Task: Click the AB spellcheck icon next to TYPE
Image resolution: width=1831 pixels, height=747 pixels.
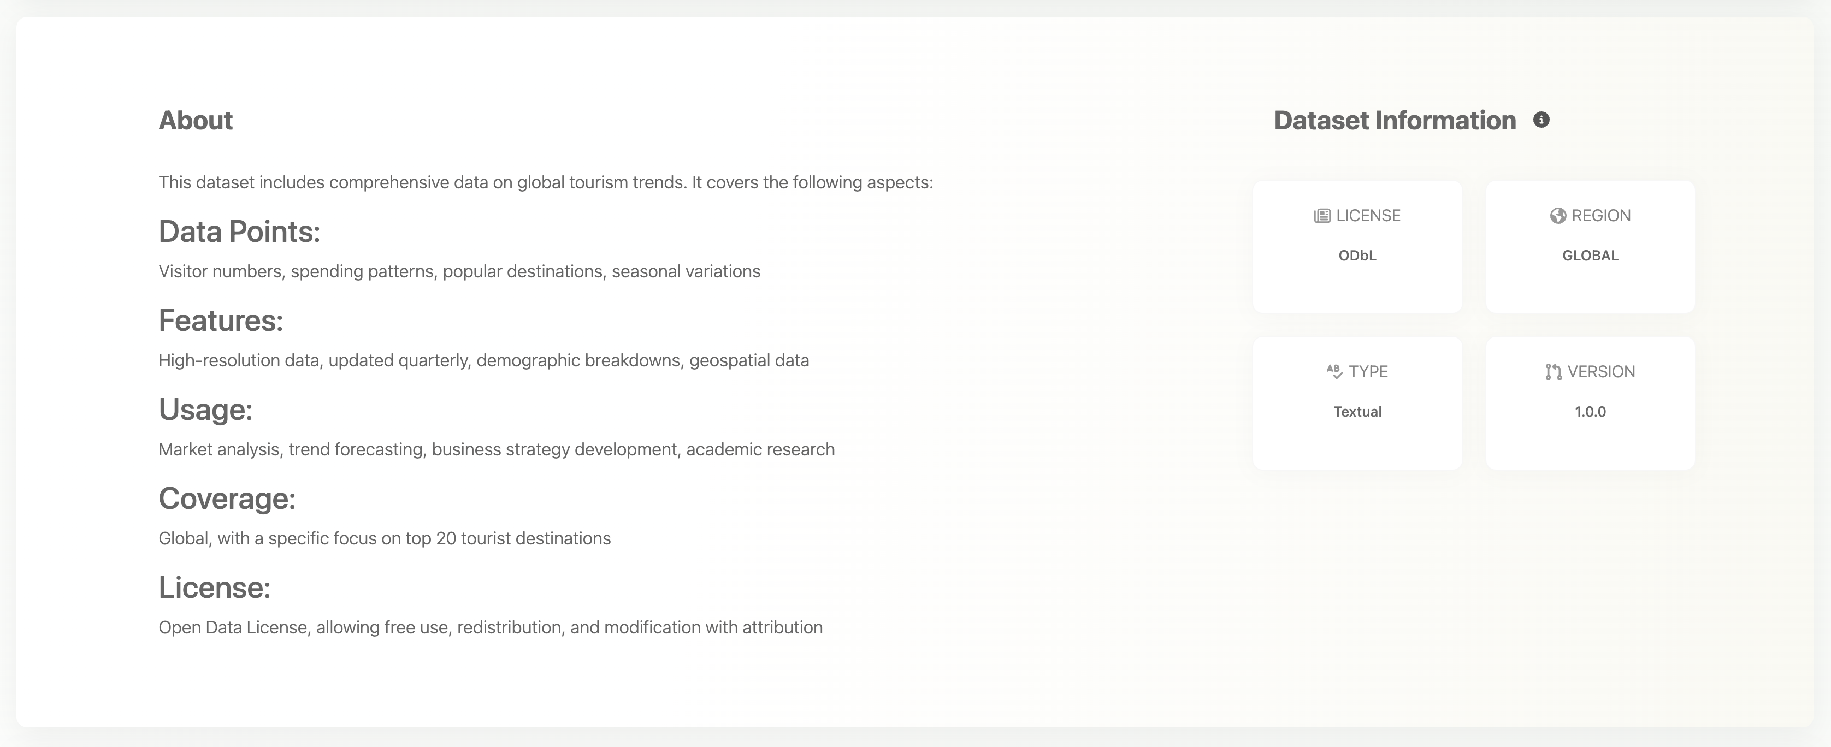Action: pyautogui.click(x=1334, y=372)
